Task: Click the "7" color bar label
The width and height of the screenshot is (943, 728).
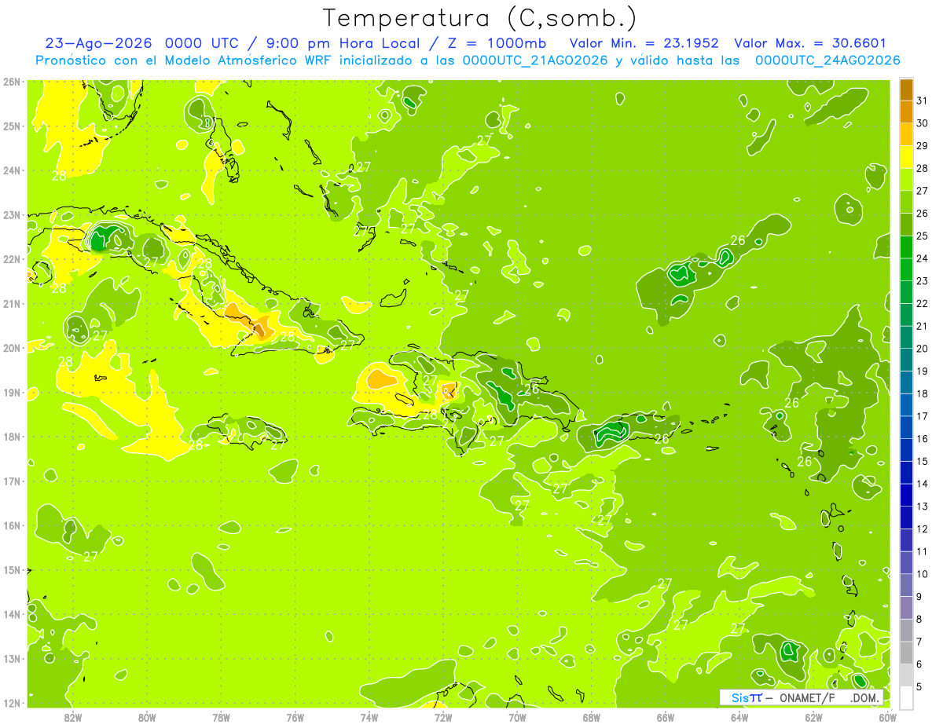Action: pyautogui.click(x=919, y=642)
